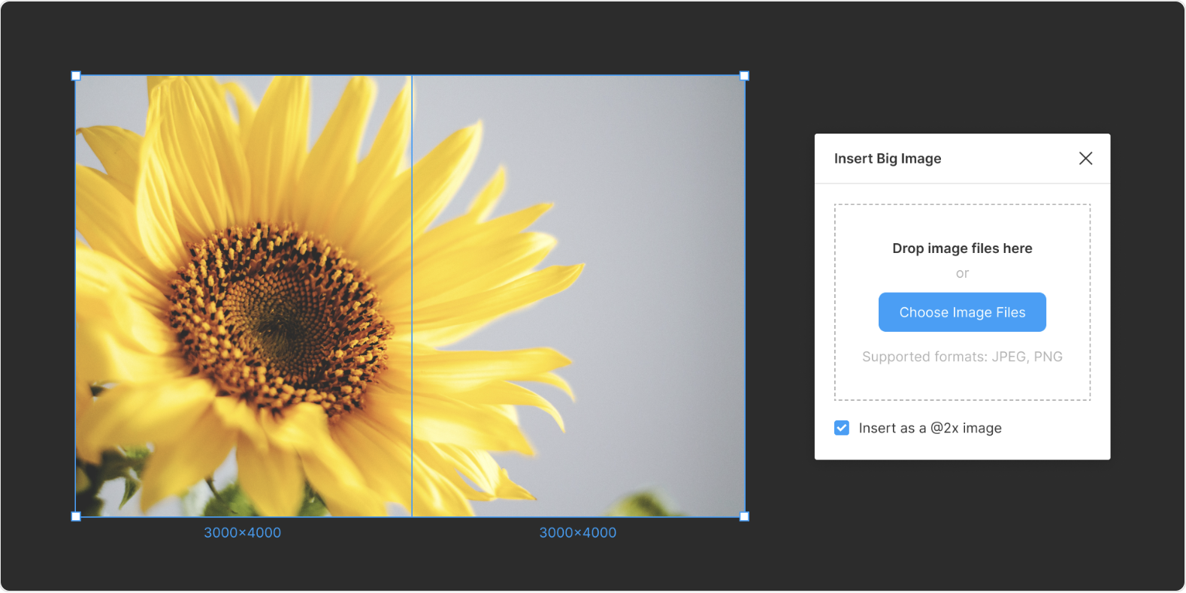Click Supported formats: JPEG, PNG text

click(x=962, y=357)
